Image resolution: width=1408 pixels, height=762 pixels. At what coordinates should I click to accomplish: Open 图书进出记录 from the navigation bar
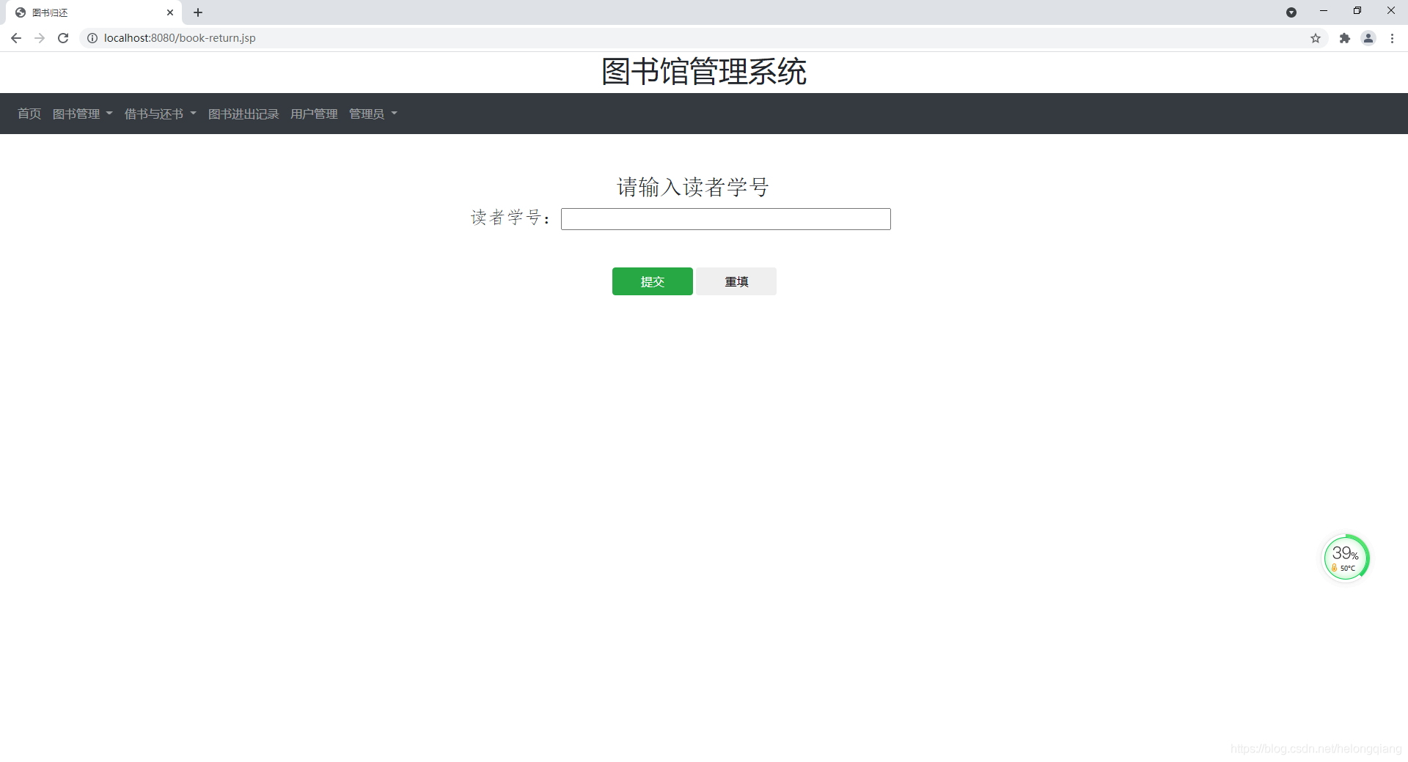coord(243,114)
